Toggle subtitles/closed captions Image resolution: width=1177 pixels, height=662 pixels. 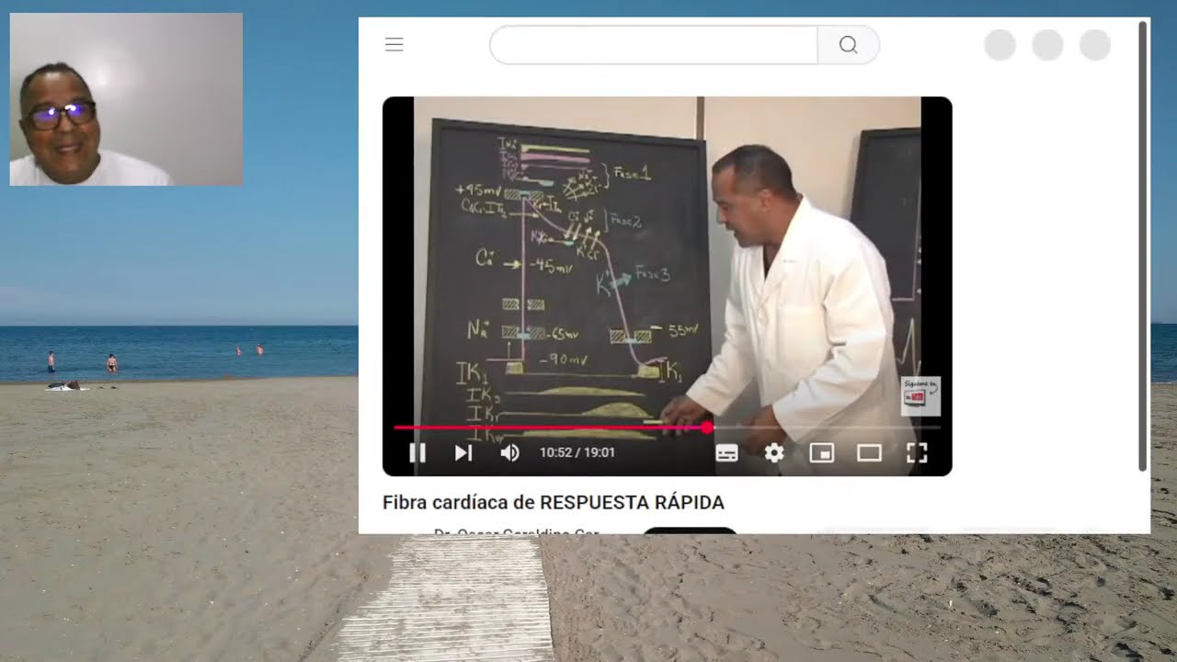point(726,452)
